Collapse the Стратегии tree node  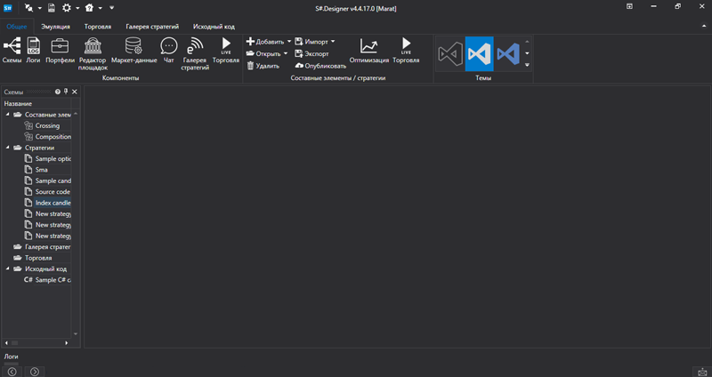click(8, 148)
